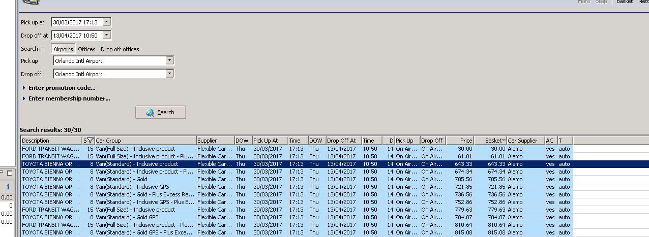Select the row with price 752.86
This screenshot has width=649, height=237.
coord(297,202)
